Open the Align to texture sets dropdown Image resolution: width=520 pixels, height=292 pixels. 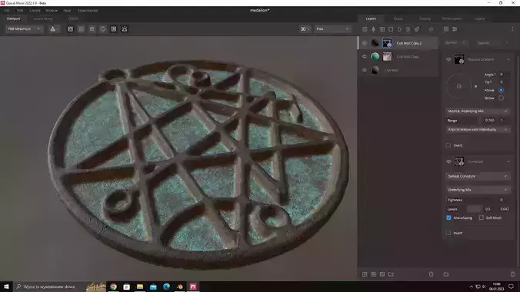point(478,130)
